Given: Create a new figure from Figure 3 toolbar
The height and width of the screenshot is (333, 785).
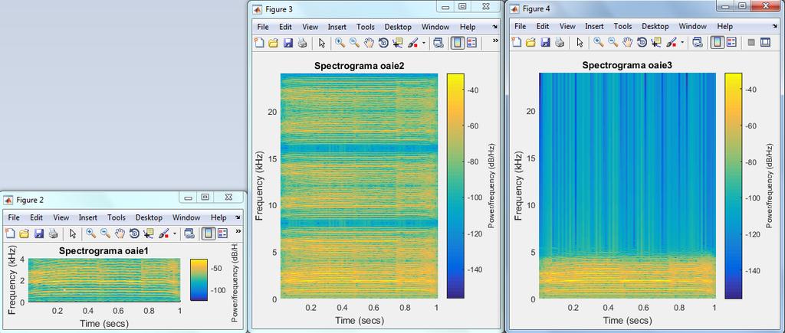Looking at the screenshot, I should (259, 43).
